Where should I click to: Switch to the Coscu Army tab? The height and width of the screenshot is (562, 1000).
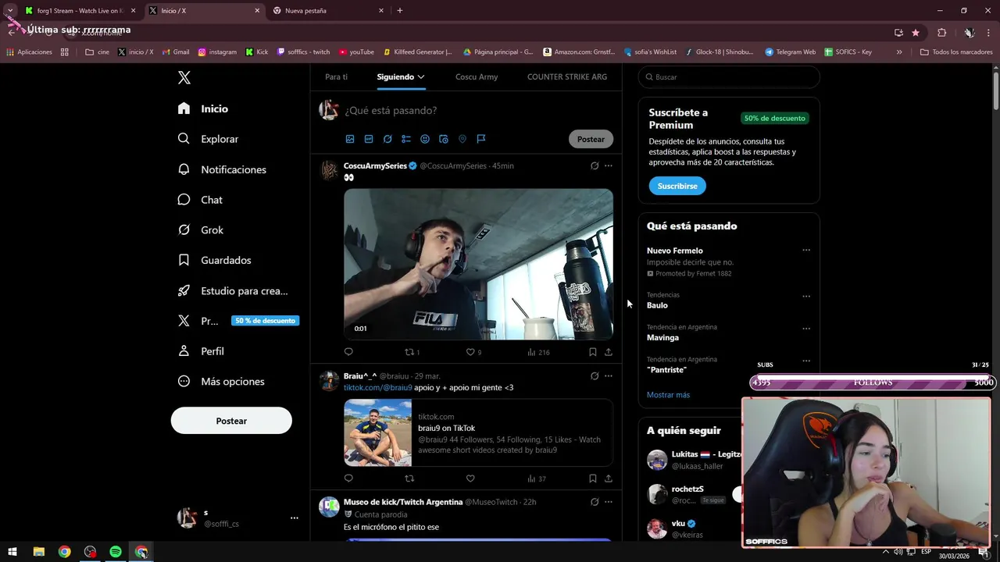tap(477, 76)
